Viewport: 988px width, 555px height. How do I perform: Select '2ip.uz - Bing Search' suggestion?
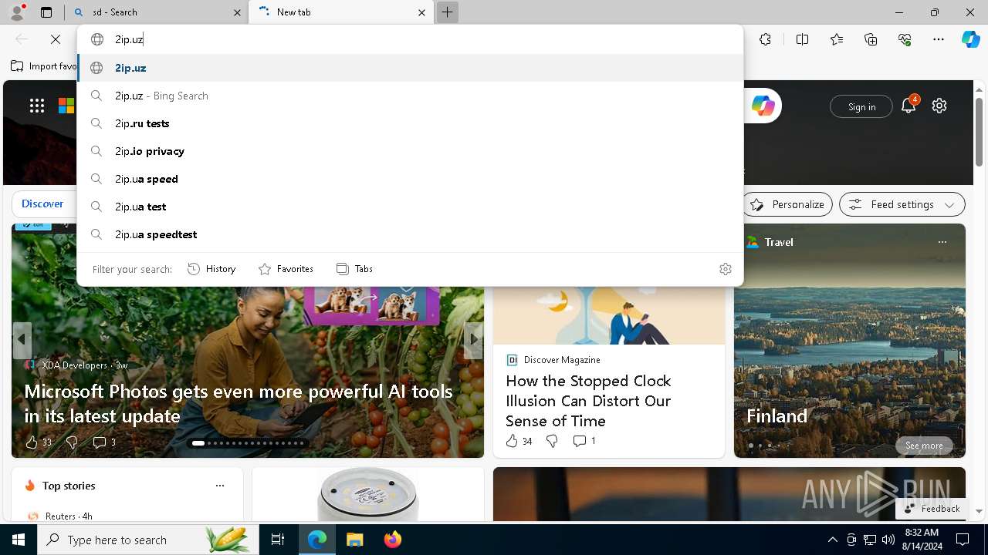[410, 96]
